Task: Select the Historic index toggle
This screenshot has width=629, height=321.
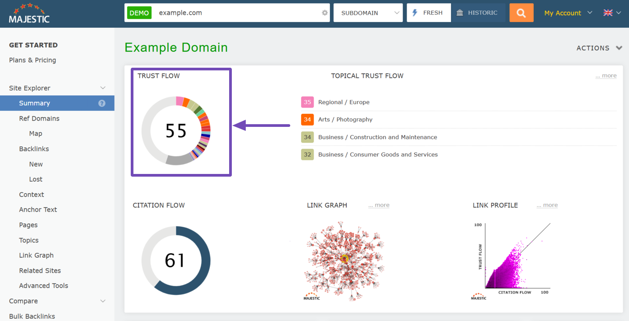Action: tap(478, 13)
